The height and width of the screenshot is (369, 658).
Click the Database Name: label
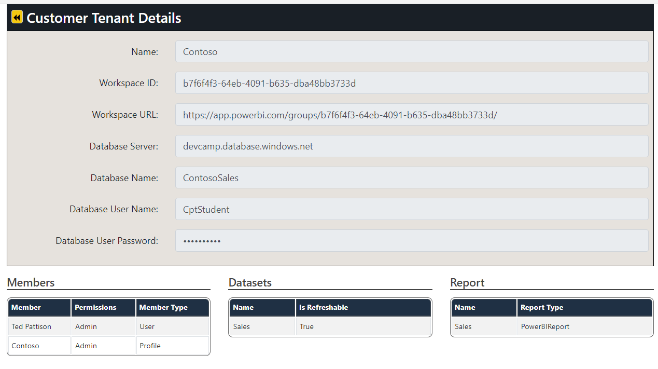124,178
